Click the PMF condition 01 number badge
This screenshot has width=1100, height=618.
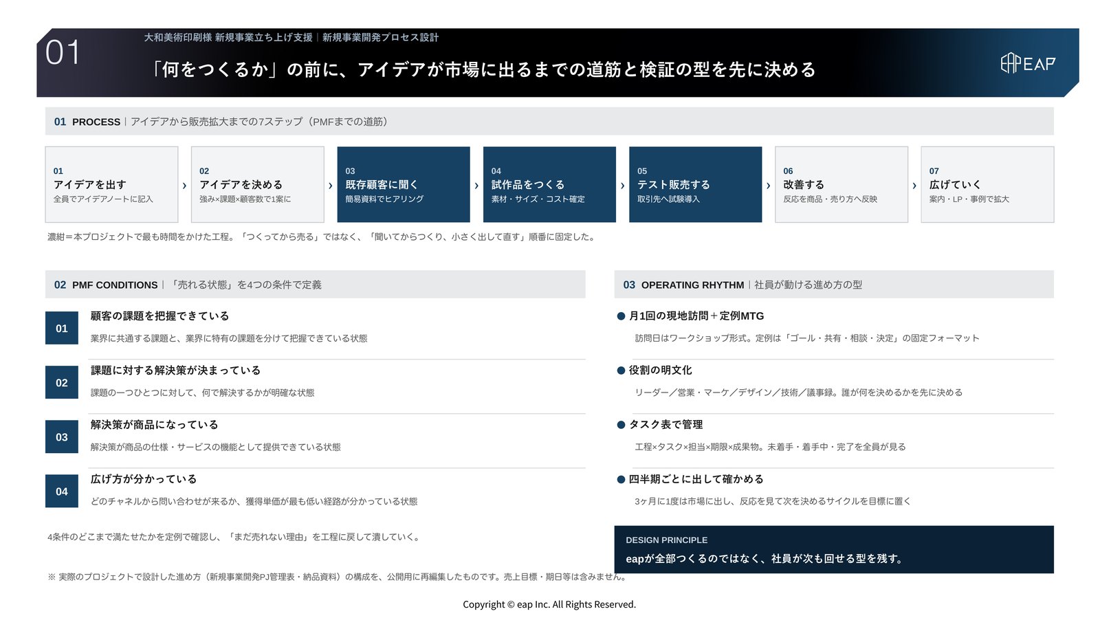[x=62, y=328]
